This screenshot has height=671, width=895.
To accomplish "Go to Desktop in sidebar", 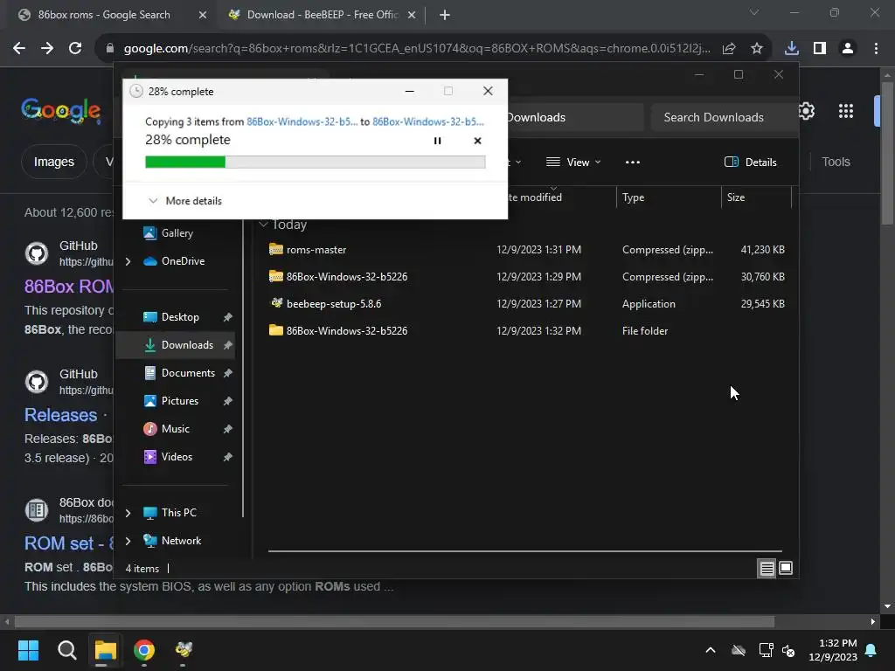I will 180,316.
